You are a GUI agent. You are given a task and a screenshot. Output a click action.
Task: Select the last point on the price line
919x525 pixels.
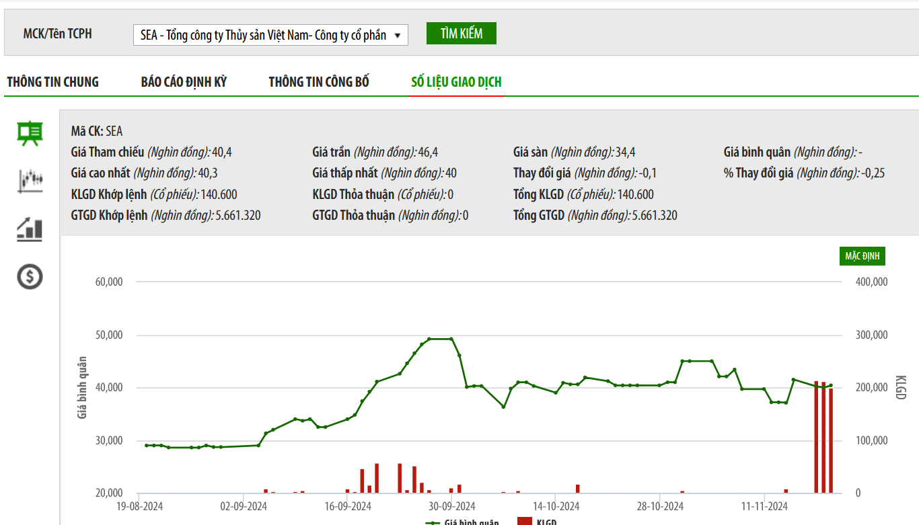click(x=831, y=385)
